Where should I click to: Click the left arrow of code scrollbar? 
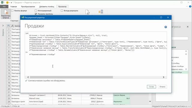click(28, 77)
